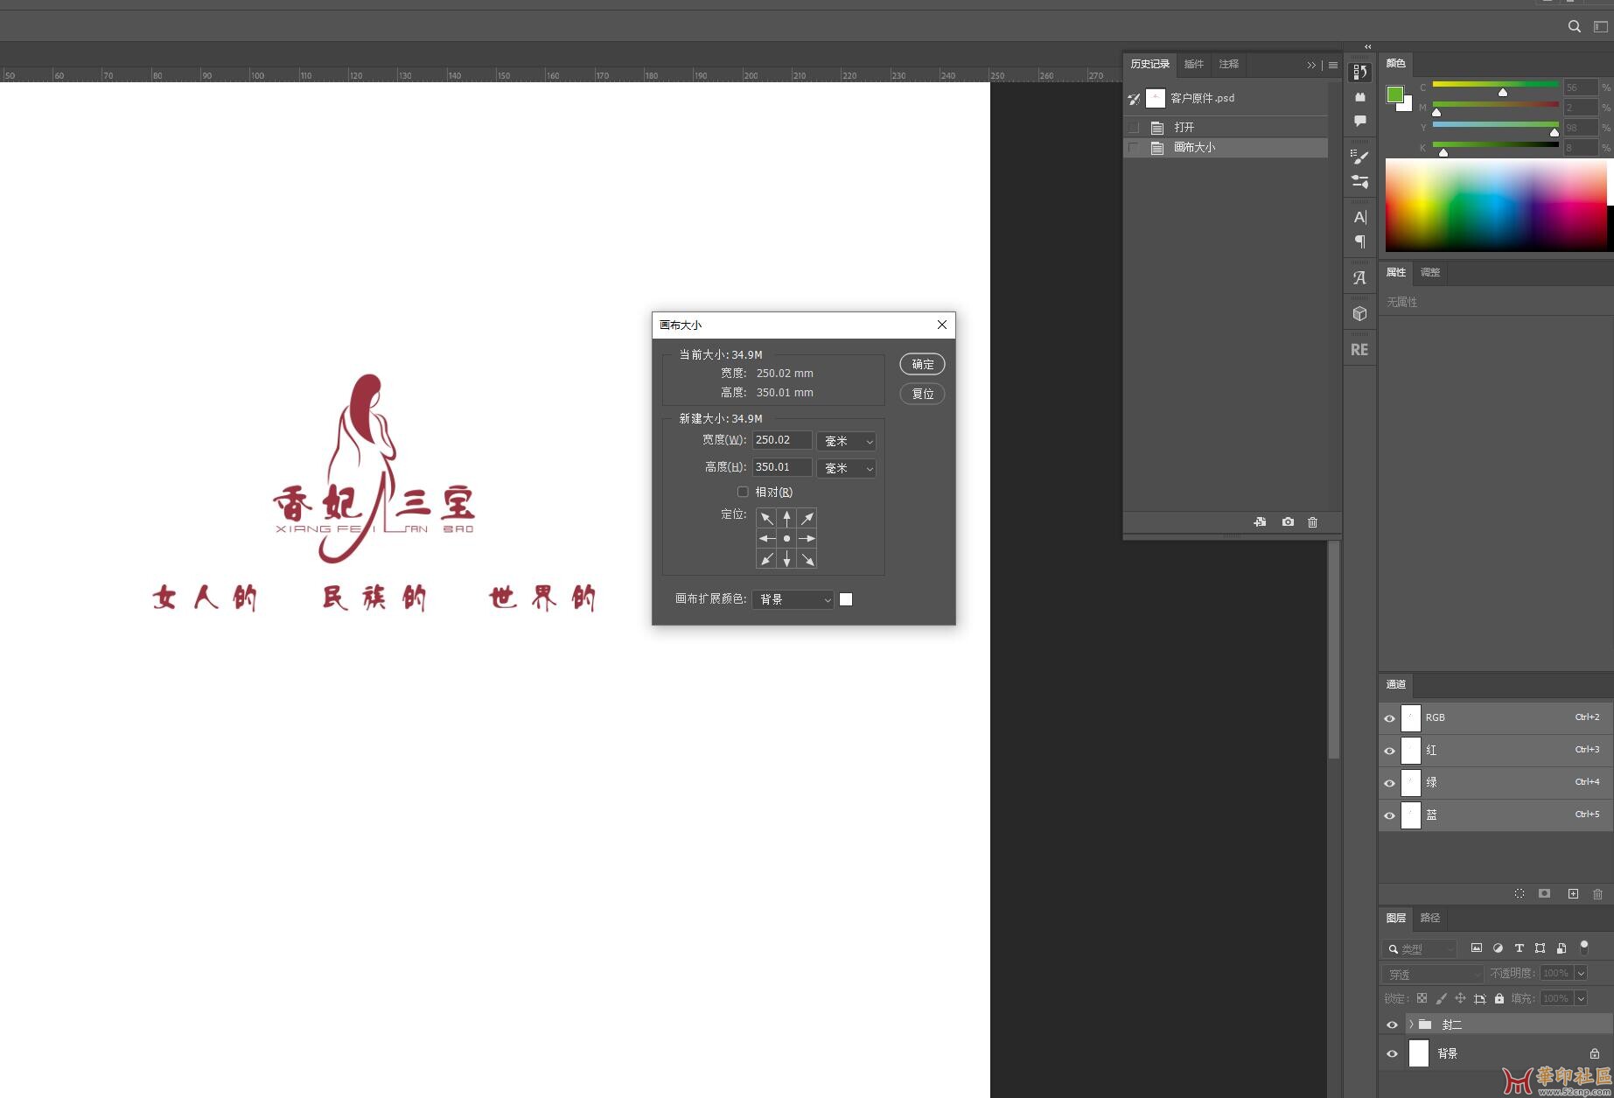The width and height of the screenshot is (1614, 1098).
Task: Select 打开 history state
Action: 1225,128
